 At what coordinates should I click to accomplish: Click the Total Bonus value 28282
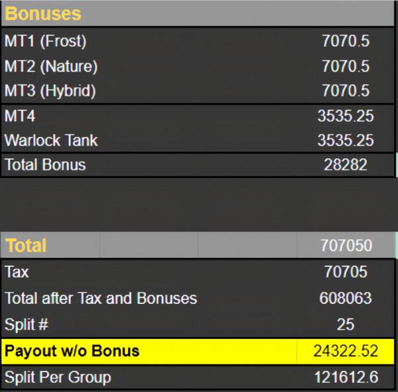point(345,165)
